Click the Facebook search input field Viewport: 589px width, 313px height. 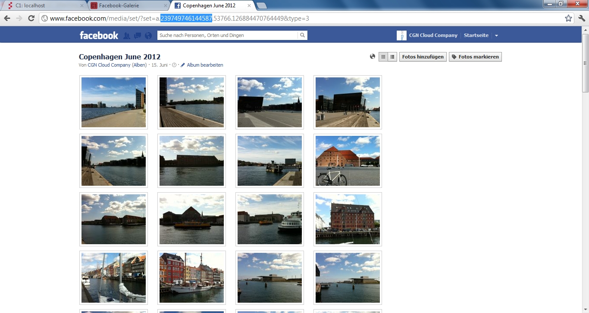tap(228, 35)
